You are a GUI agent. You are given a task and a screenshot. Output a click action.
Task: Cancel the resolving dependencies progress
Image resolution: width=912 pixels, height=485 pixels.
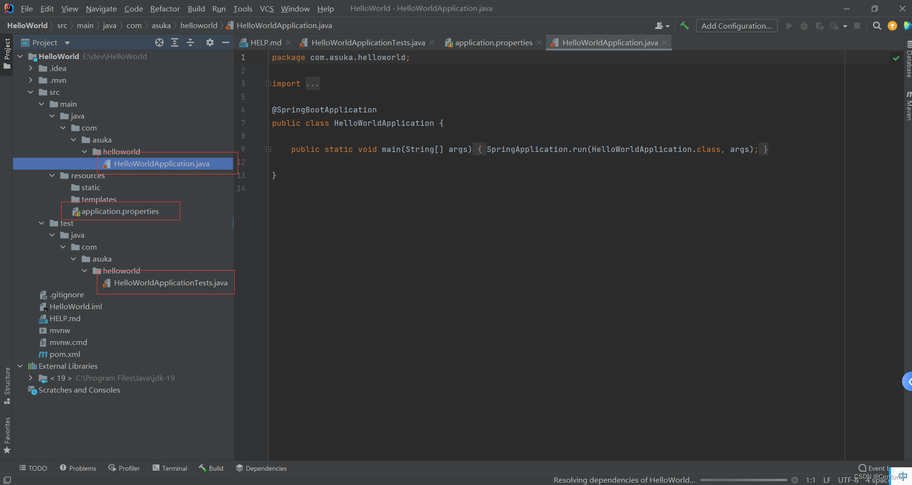tap(795, 480)
